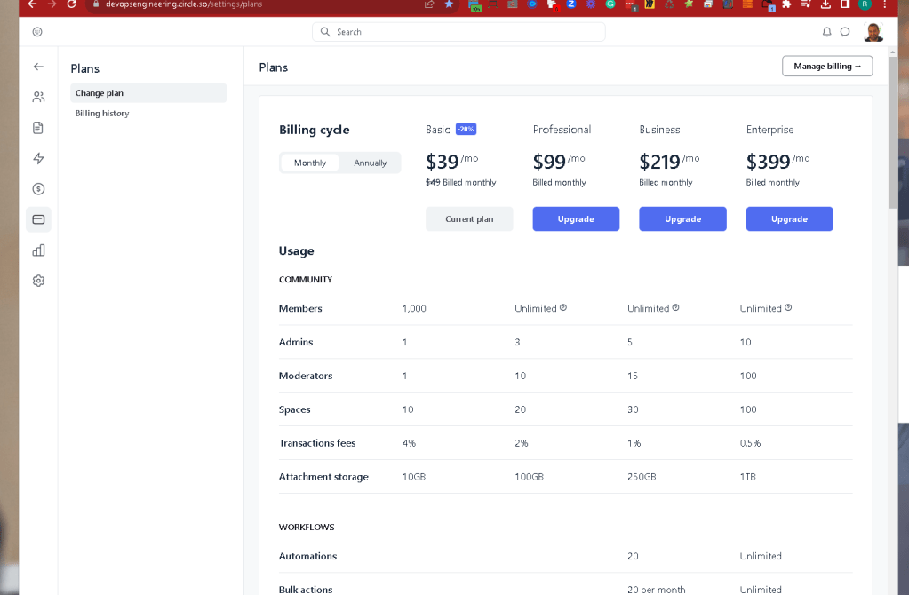Open the document page icon in sidebar
909x595 pixels.
(38, 128)
